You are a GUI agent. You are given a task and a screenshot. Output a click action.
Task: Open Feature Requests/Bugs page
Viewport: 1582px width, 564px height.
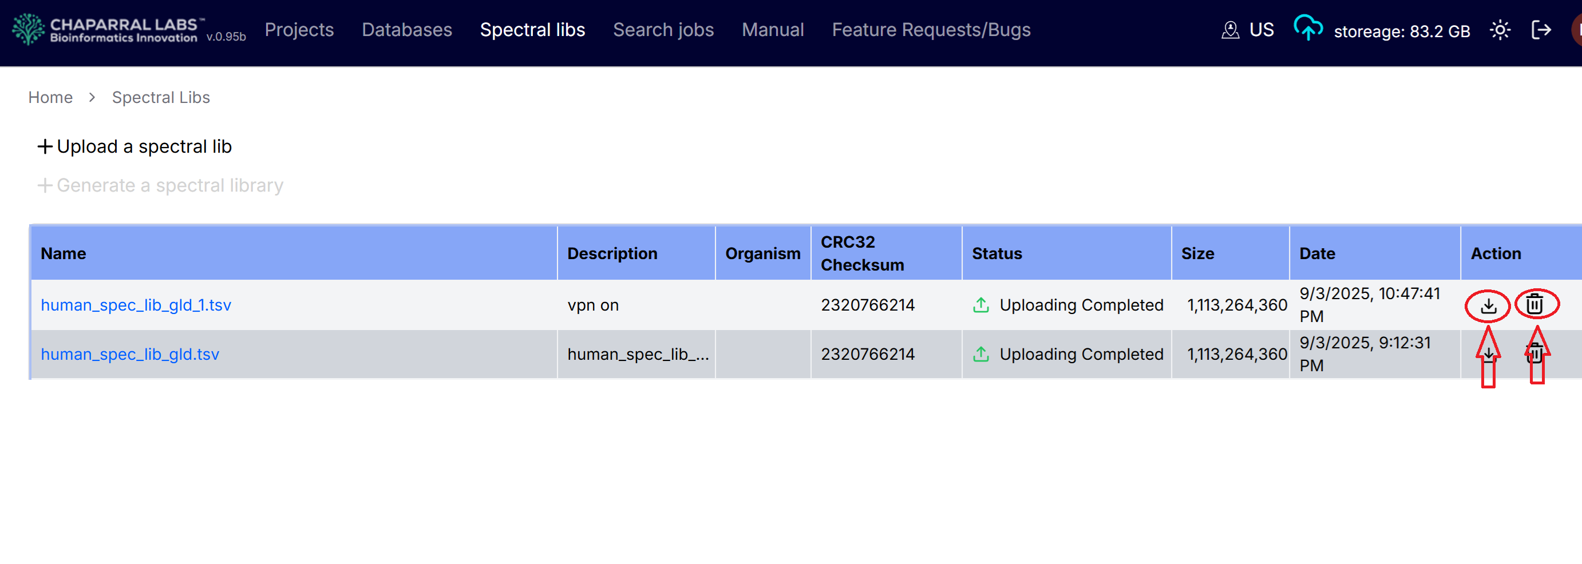click(931, 29)
